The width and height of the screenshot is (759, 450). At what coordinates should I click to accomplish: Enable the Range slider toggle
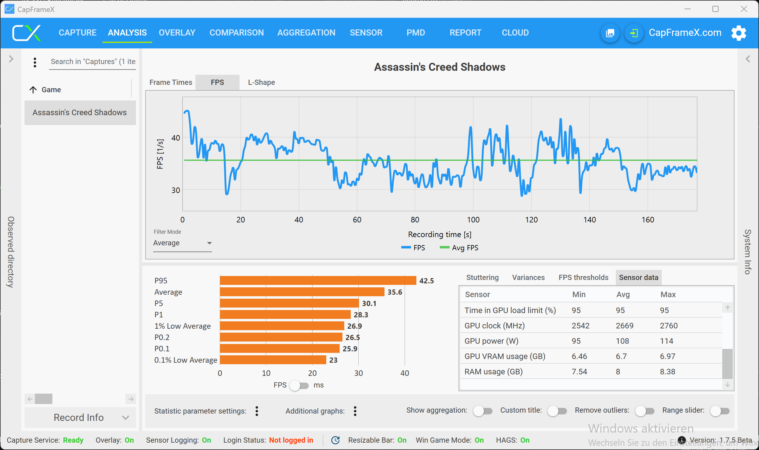[x=720, y=411]
